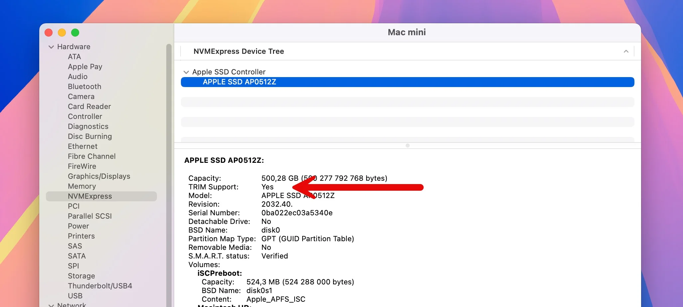
Task: Show Camera device details
Action: click(x=81, y=96)
